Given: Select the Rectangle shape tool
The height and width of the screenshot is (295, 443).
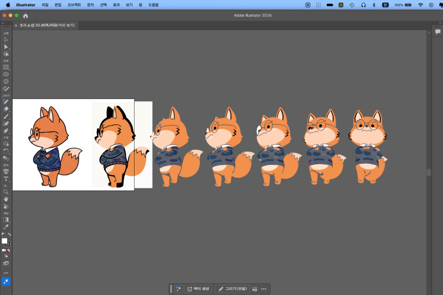Looking at the screenshot, I should [x=6, y=67].
